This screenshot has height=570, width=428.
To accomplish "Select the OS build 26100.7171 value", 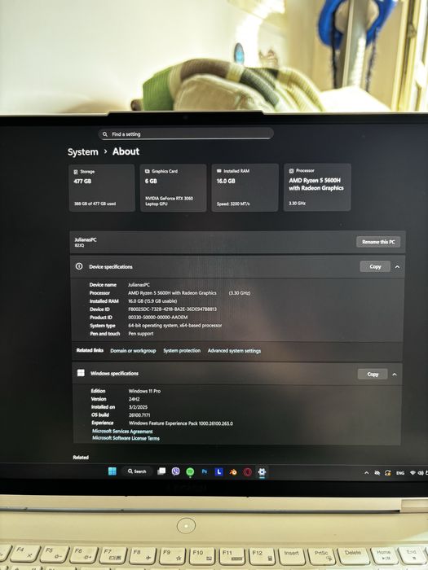I will pos(139,414).
